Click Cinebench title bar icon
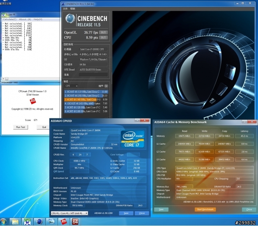Viewport: 258px width, 226px height. (x=63, y=4)
